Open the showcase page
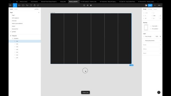171x96 pixels. point(14,21)
